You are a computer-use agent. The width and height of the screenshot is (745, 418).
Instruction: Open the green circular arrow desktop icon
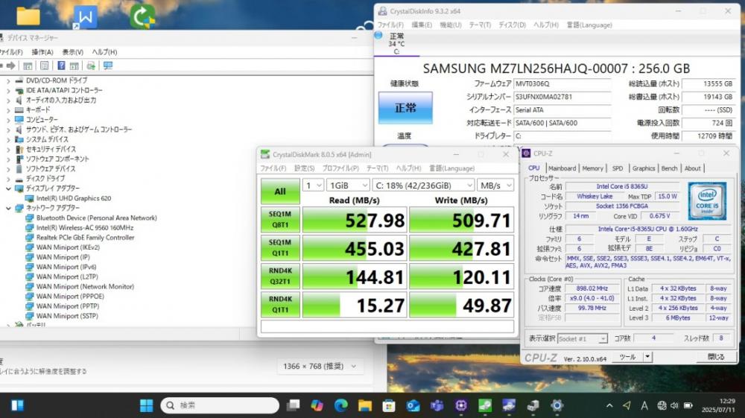click(142, 16)
